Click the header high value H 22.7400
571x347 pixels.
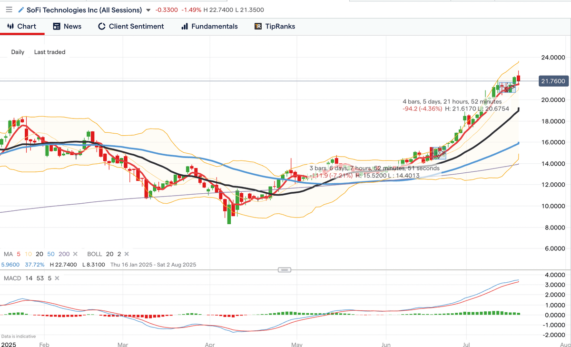(218, 10)
